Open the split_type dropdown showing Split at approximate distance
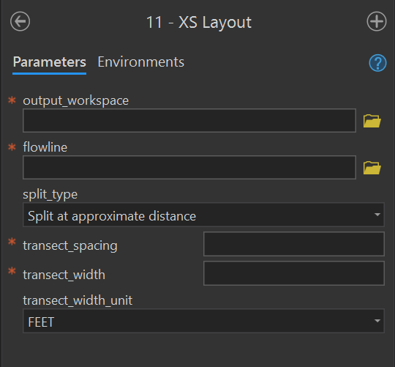This screenshot has width=395, height=367. (203, 215)
